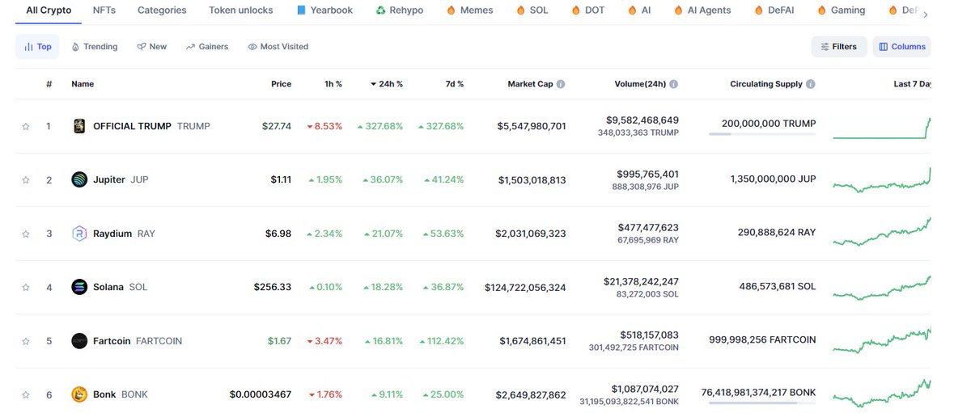Viewport: 971px width, 413px height.
Task: Show New coins list
Action: point(151,47)
